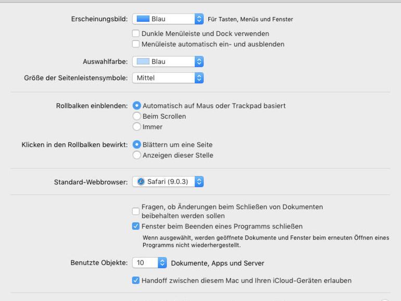Choose "Immer" for showing scroll bars
The width and height of the screenshot is (401, 301).
(137, 127)
